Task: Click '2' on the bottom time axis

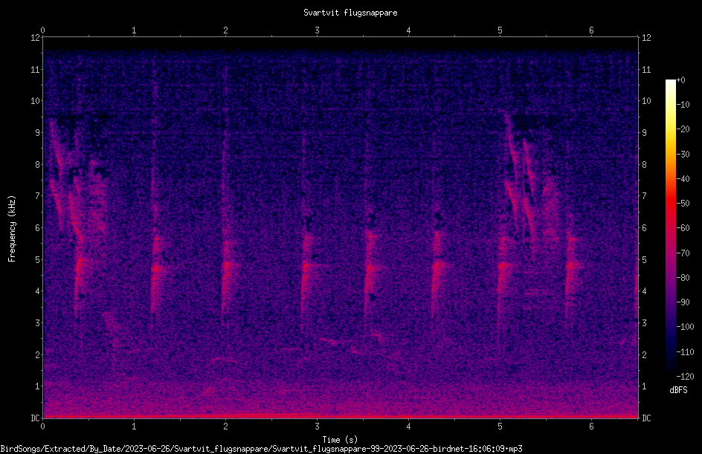Action: [x=225, y=427]
